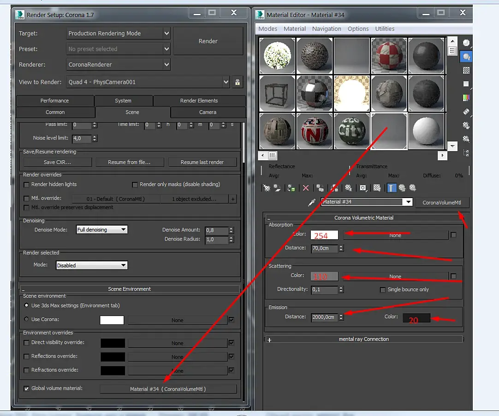Switch to the Performance tab
Image resolution: width=499 pixels, height=416 pixels.
click(55, 101)
